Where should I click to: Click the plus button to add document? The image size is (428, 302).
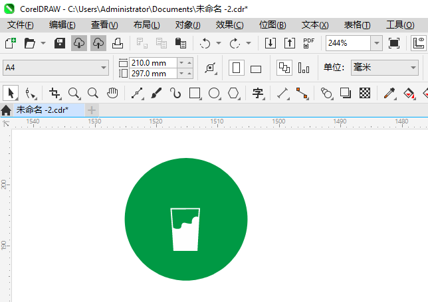92,110
